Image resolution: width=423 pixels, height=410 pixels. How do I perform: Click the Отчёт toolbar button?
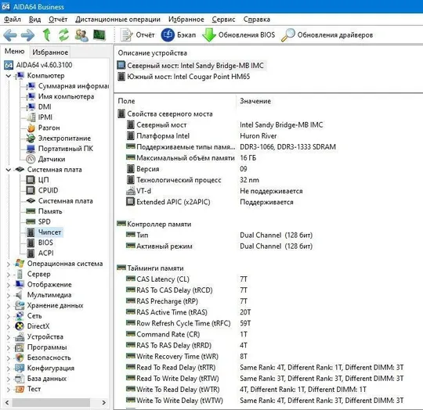138,35
